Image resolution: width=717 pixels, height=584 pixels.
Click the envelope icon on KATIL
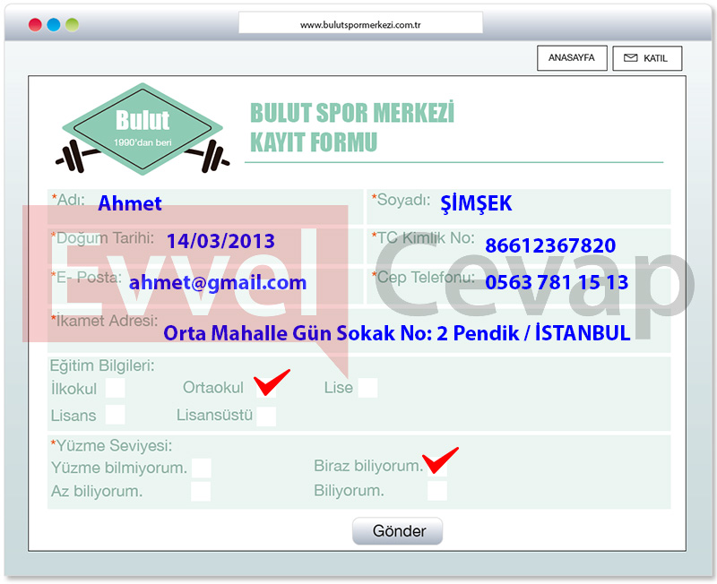click(x=631, y=58)
